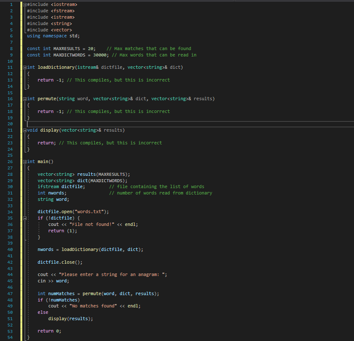Click the #include <istream> line
Viewport: 354px width, 341px height.
tap(51, 17)
